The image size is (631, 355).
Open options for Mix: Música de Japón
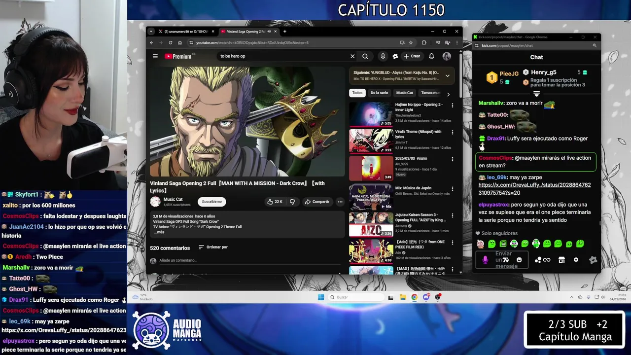pyautogui.click(x=453, y=189)
